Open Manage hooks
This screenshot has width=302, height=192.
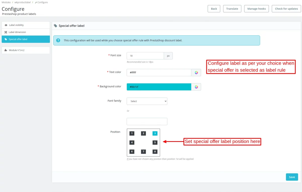(256, 9)
